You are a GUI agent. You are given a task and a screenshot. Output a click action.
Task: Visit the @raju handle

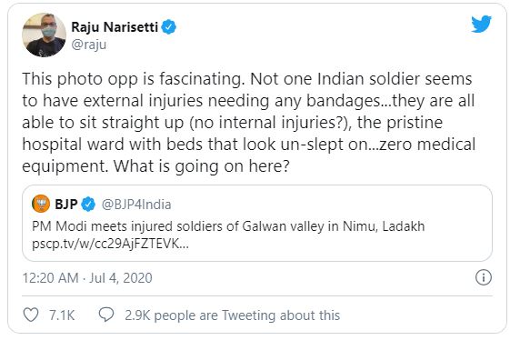89,45
